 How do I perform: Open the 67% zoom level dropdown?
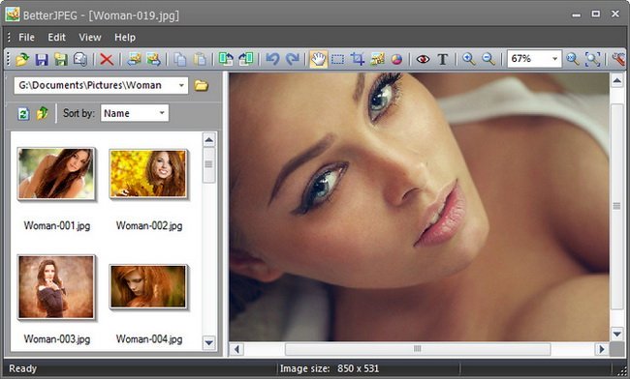554,59
